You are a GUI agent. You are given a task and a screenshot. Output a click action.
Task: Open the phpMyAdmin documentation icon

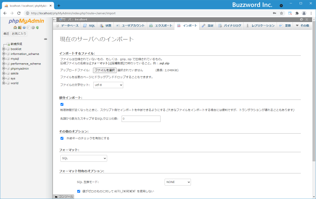click(x=24, y=28)
